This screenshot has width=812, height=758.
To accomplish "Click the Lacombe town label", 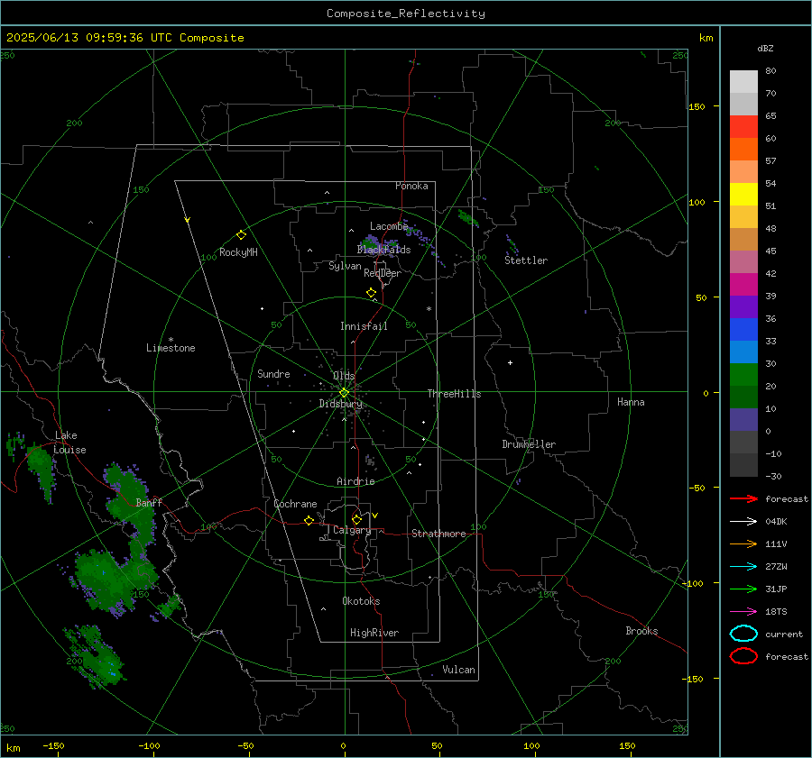I will (389, 226).
